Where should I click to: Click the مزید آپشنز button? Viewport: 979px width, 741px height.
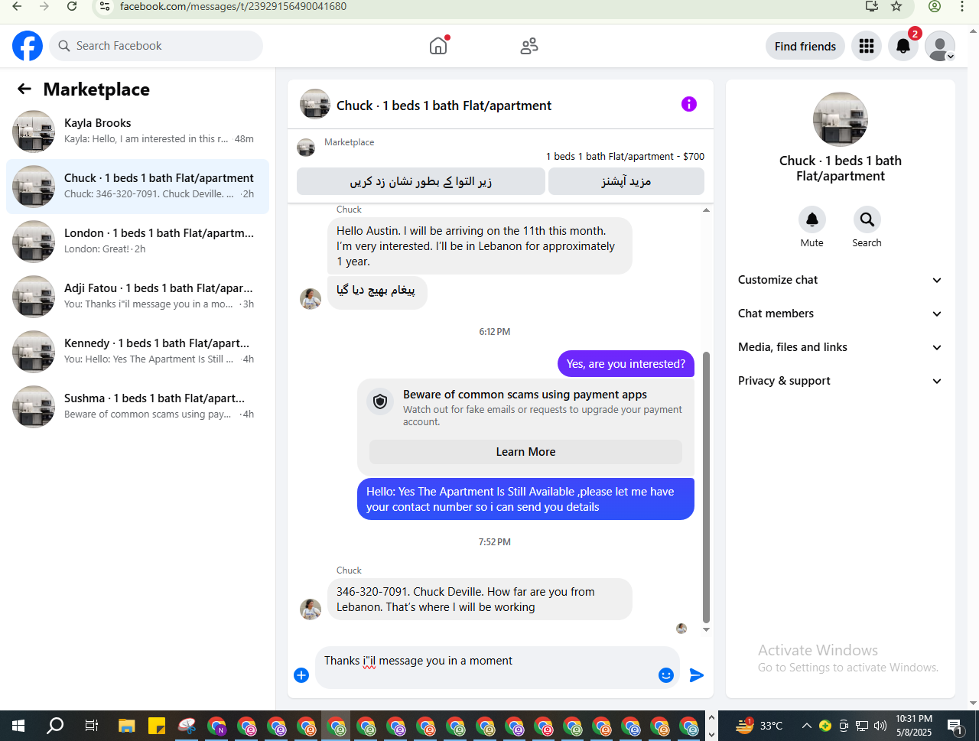click(x=626, y=181)
